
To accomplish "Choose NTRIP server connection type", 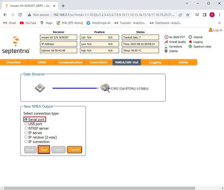I will click(26, 128).
